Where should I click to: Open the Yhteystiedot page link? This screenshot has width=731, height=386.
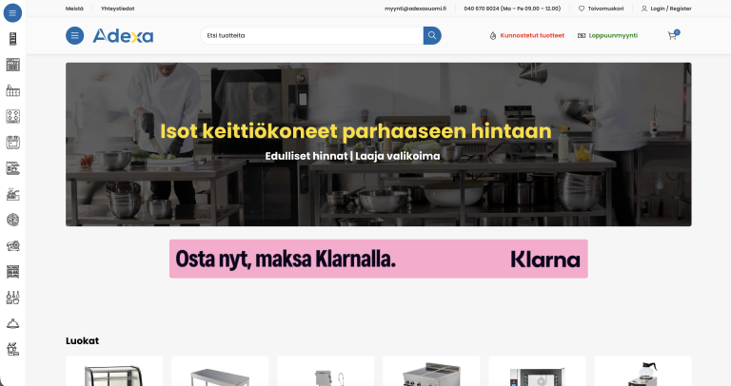117,9
